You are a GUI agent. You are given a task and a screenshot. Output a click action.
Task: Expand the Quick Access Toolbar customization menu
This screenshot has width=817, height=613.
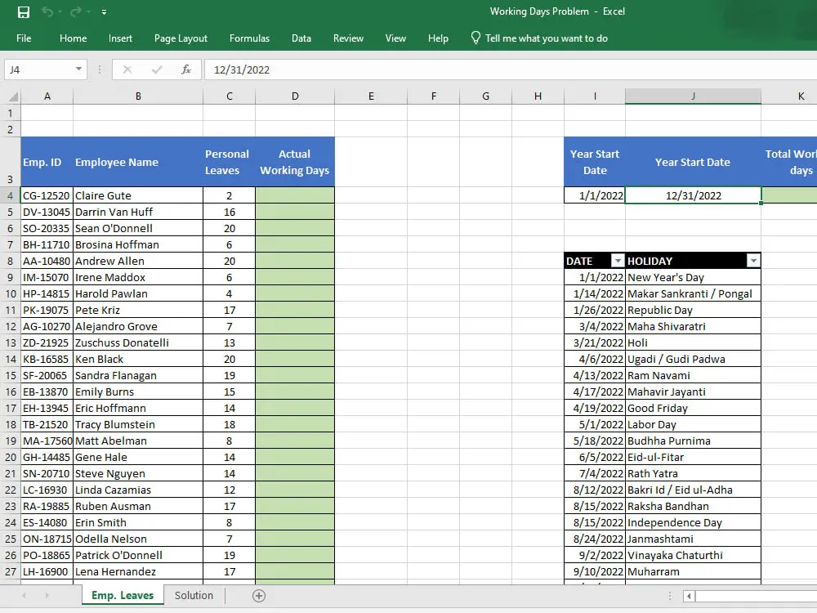pyautogui.click(x=103, y=12)
